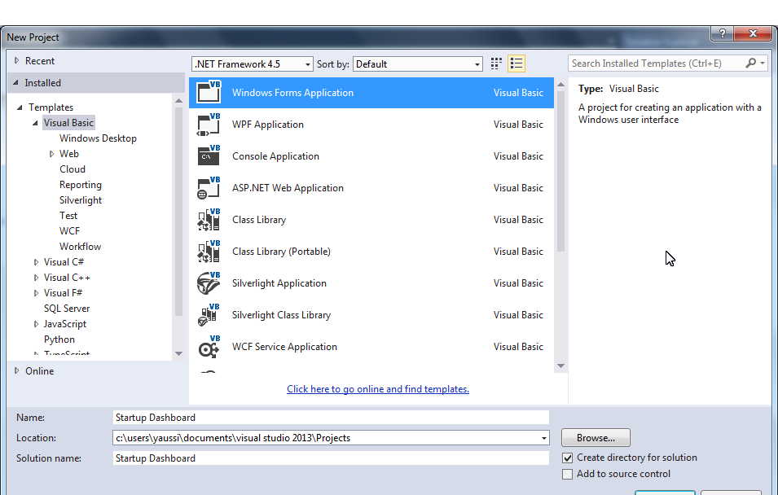Uncheck Create directory for solution
Screen dimensions: 778x495
[x=566, y=458]
